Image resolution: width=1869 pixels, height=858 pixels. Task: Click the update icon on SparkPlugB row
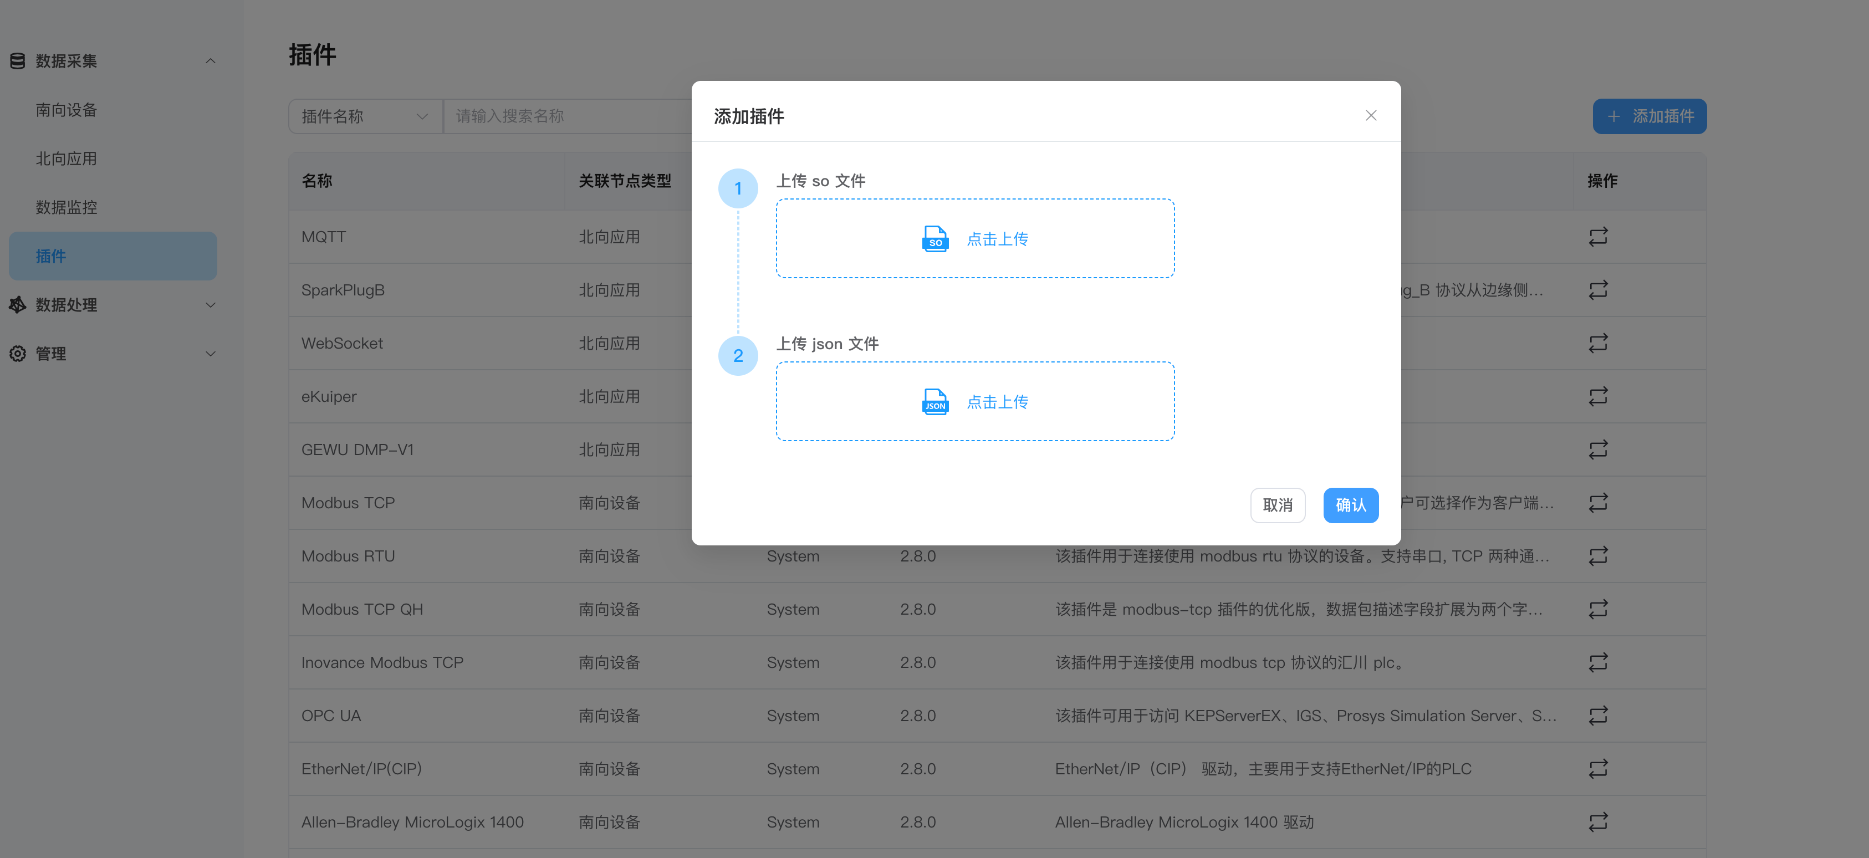click(1599, 289)
